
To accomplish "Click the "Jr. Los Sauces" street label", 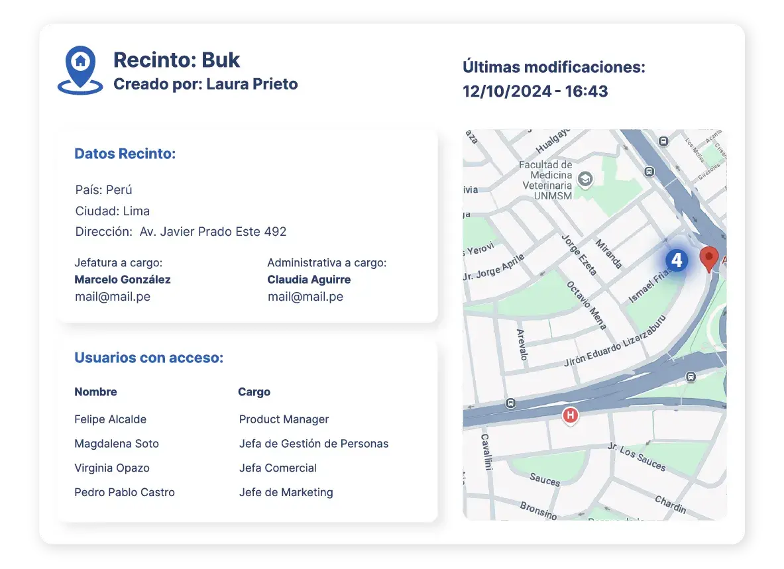I will click(x=637, y=457).
